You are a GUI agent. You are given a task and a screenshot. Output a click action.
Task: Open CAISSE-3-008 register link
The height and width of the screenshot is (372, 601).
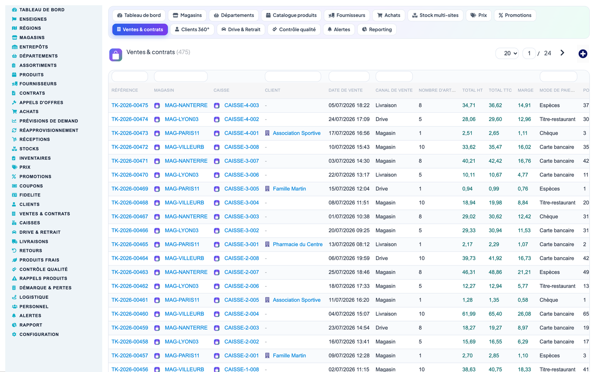(242, 147)
